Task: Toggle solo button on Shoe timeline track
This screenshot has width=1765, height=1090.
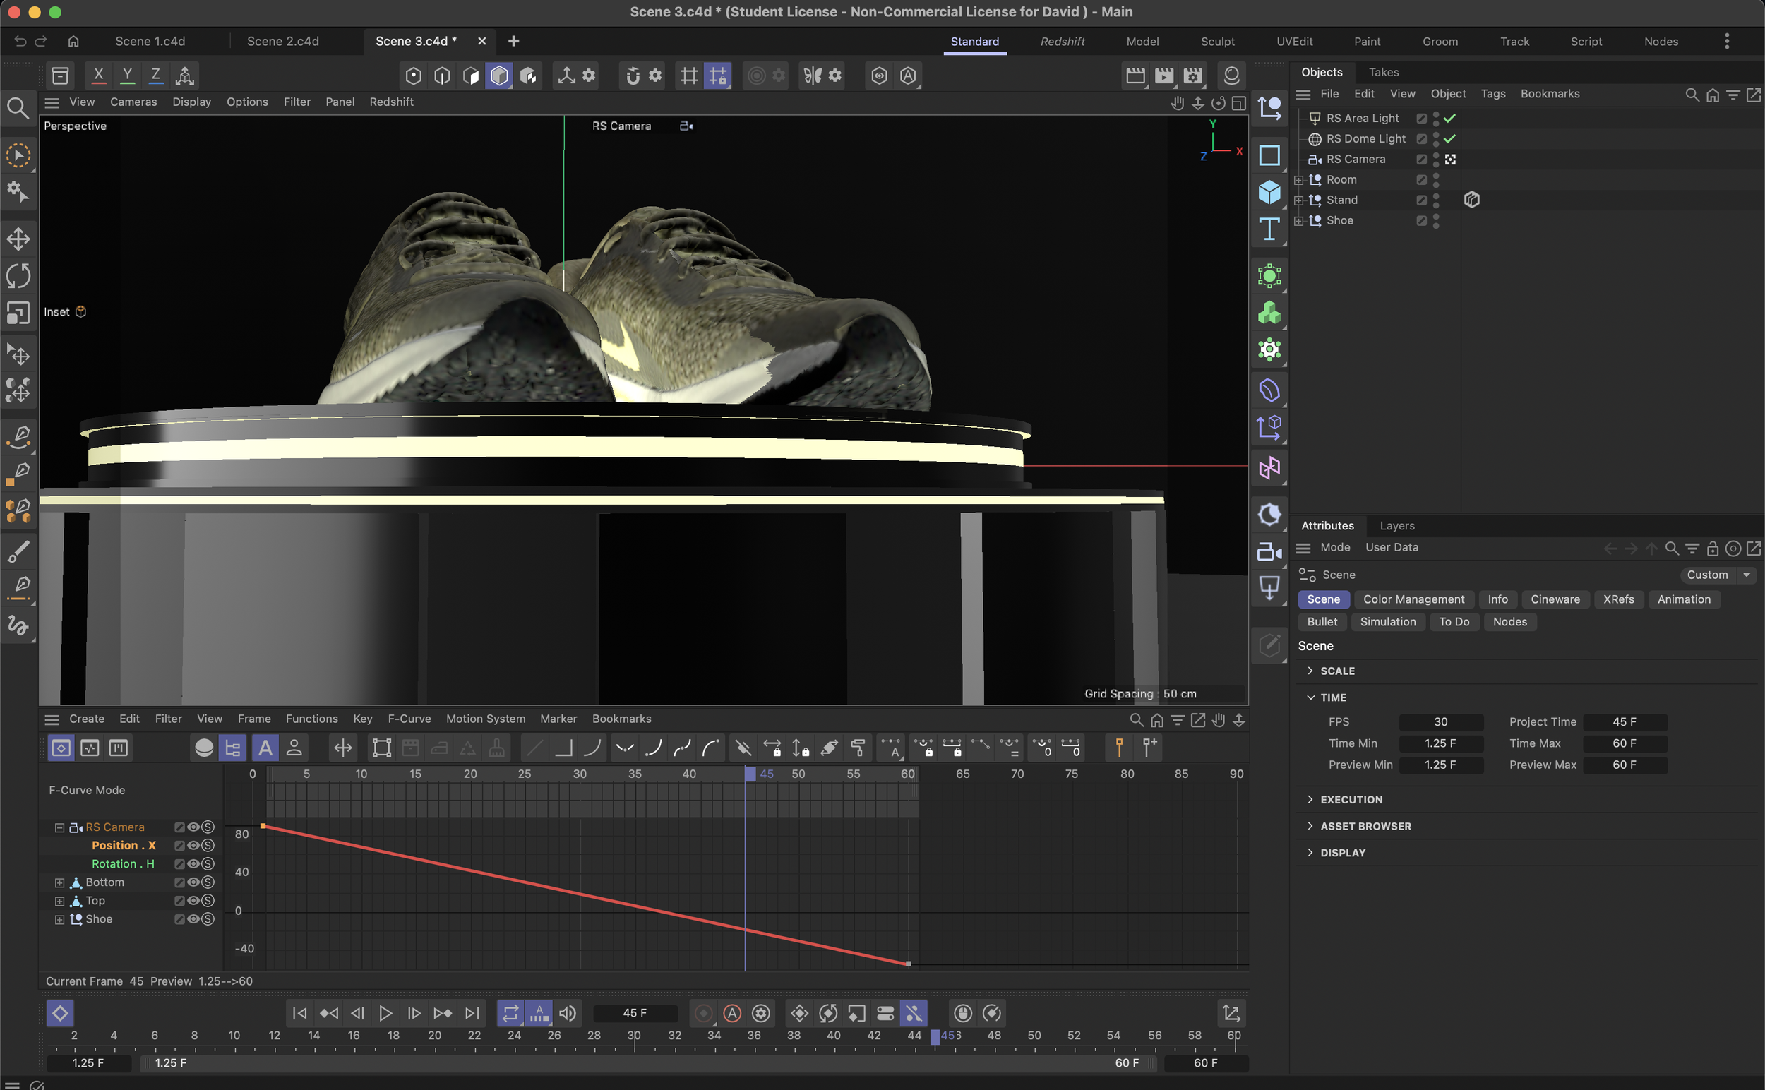Action: pos(208,919)
